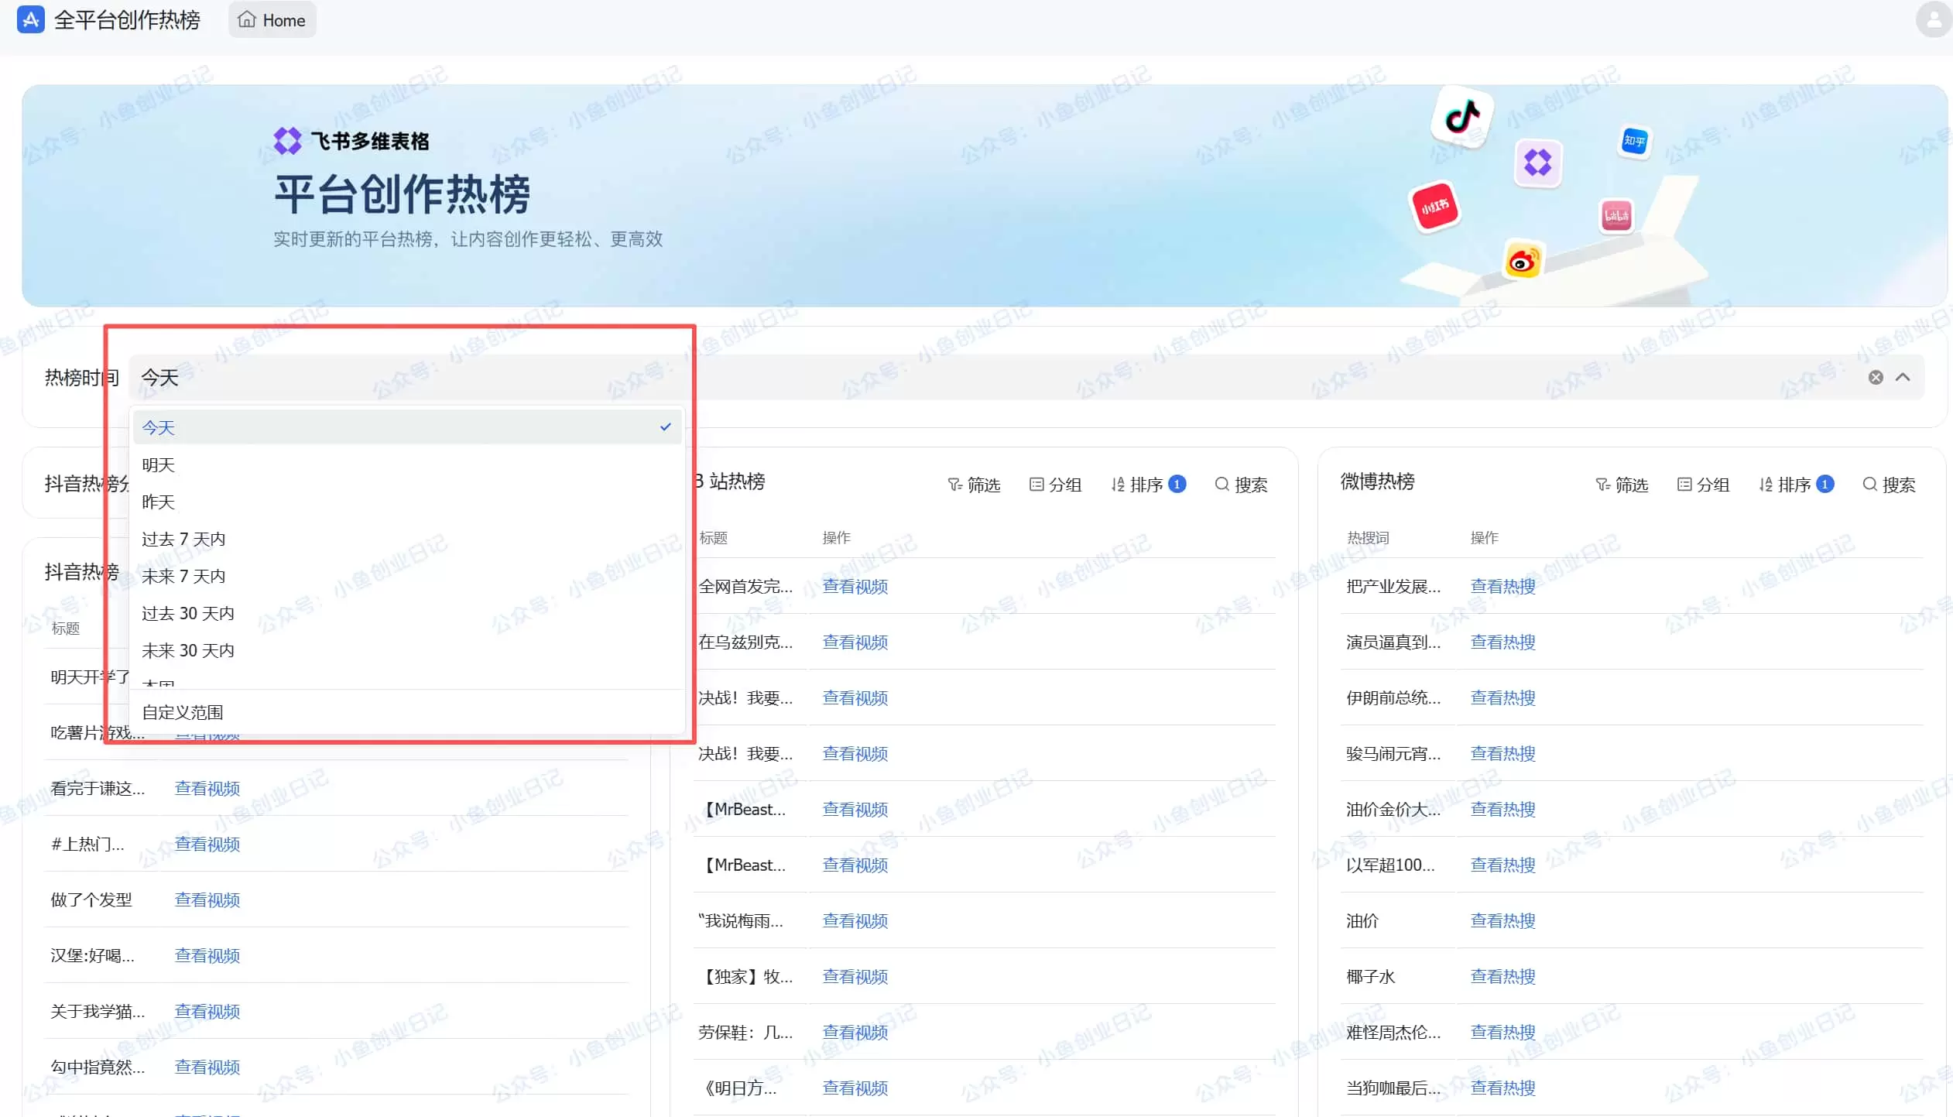Image resolution: width=1953 pixels, height=1117 pixels.
Task: Click the 微博热榜 分组 grouping icon
Action: [1684, 484]
